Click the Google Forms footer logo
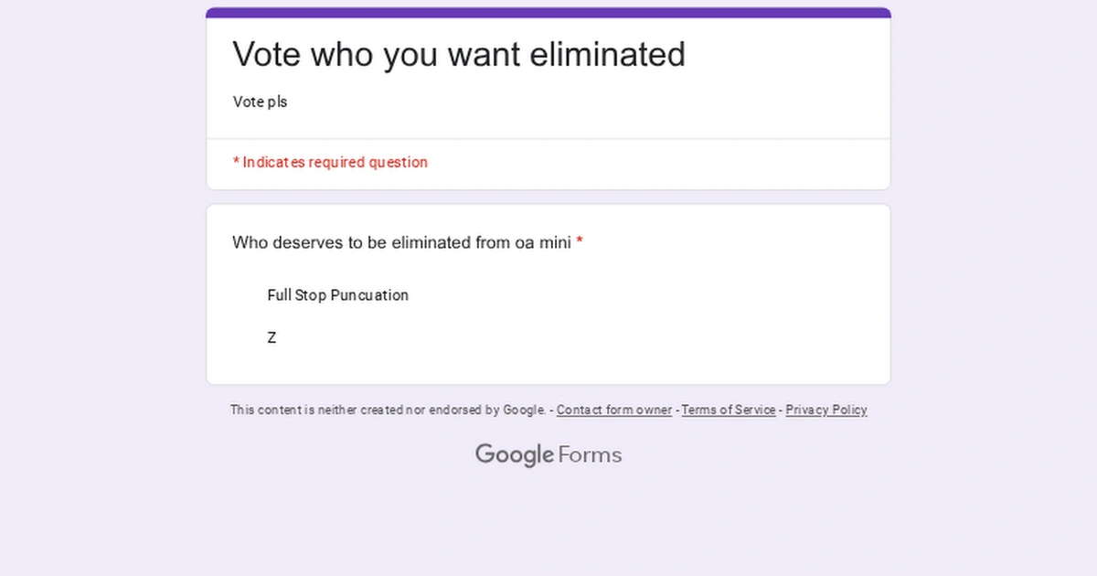1097x576 pixels. coord(548,454)
